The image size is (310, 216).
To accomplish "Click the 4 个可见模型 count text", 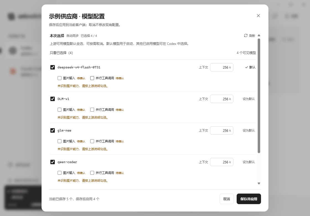I will pyautogui.click(x=246, y=53).
